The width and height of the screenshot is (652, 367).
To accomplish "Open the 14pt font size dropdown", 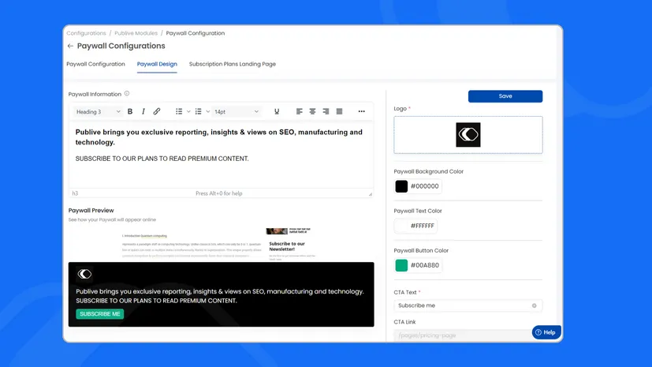I will (x=236, y=112).
